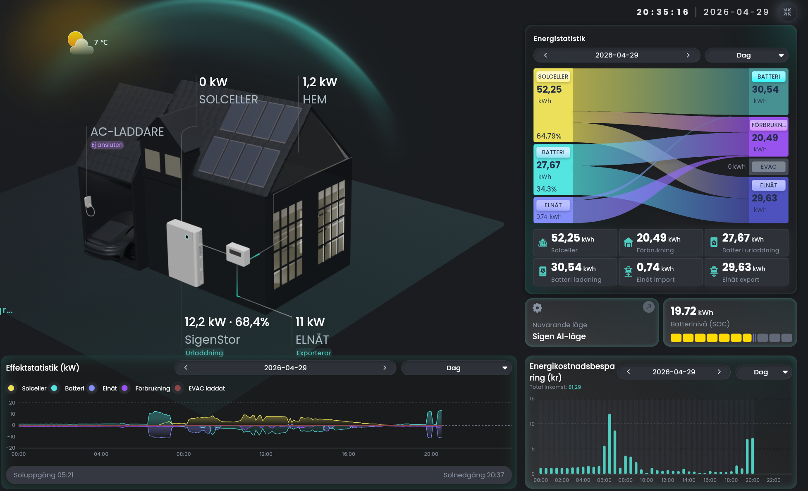The width and height of the screenshot is (808, 491).
Task: Go to next day in Energistatistik
Action: point(688,55)
